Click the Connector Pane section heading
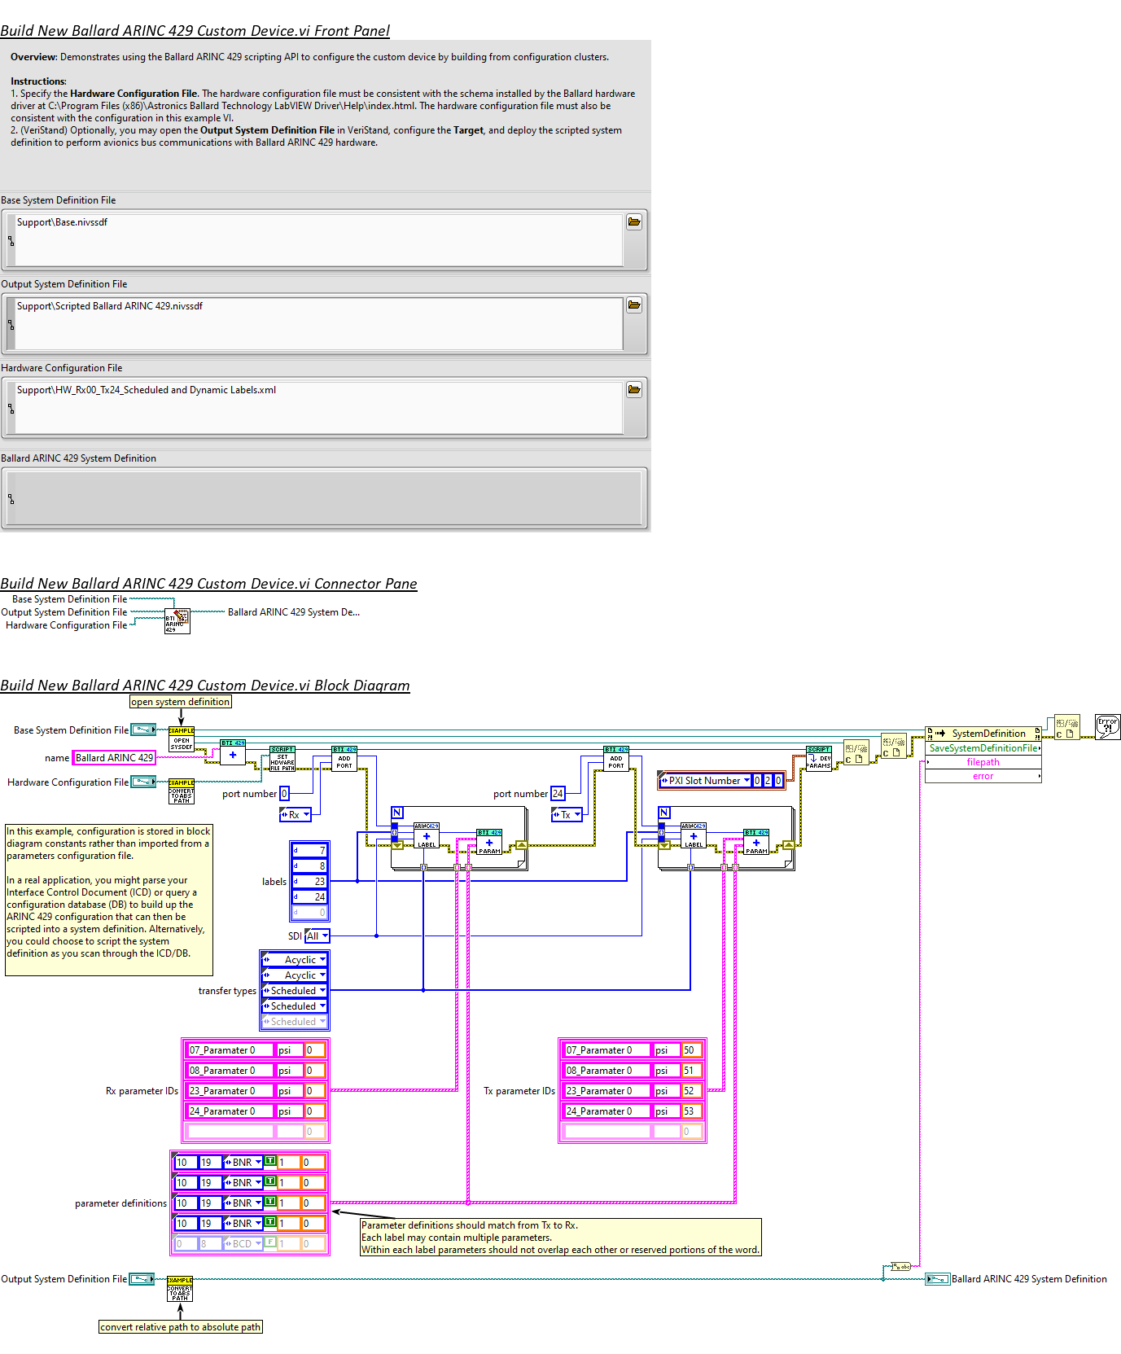 [208, 584]
